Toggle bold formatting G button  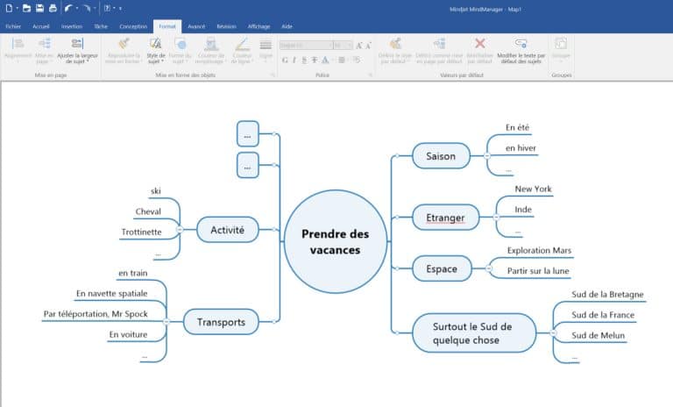tap(284, 60)
